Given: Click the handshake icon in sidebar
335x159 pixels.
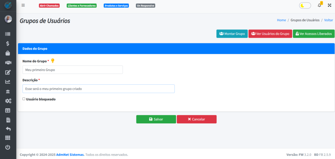Looking at the screenshot, I should click(x=8, y=62).
